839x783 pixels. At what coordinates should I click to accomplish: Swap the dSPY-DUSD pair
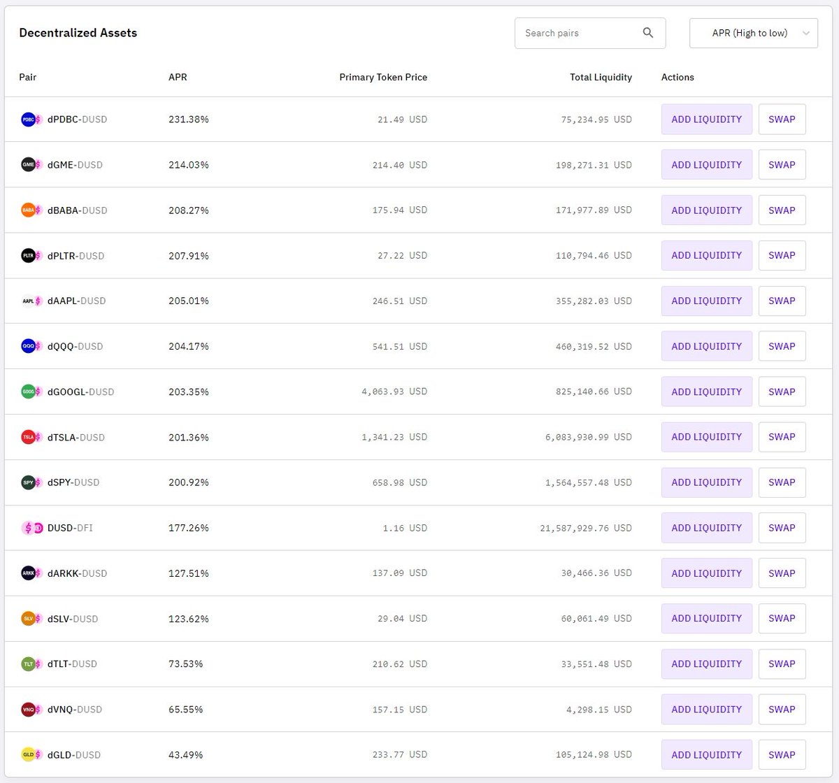pos(782,482)
